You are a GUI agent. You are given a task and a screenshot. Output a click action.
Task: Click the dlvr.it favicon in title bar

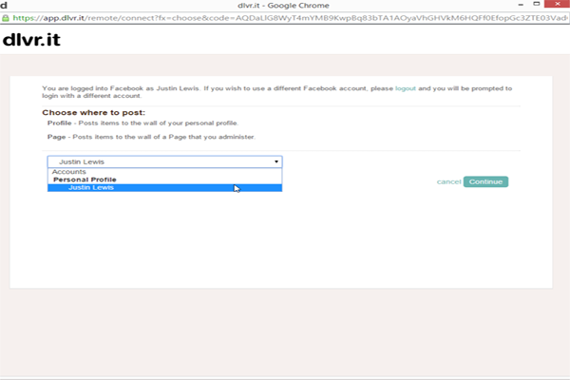pyautogui.click(x=4, y=5)
